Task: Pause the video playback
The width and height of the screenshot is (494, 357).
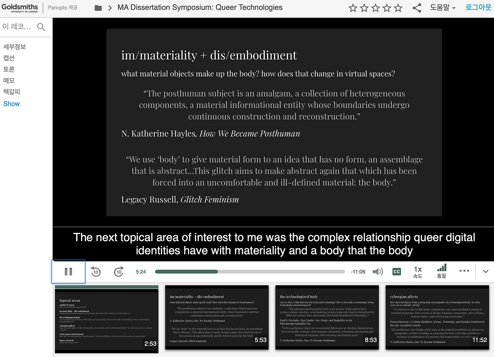Action: click(68, 272)
